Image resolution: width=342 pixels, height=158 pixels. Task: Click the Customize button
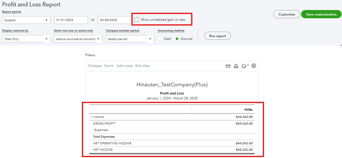point(287,14)
